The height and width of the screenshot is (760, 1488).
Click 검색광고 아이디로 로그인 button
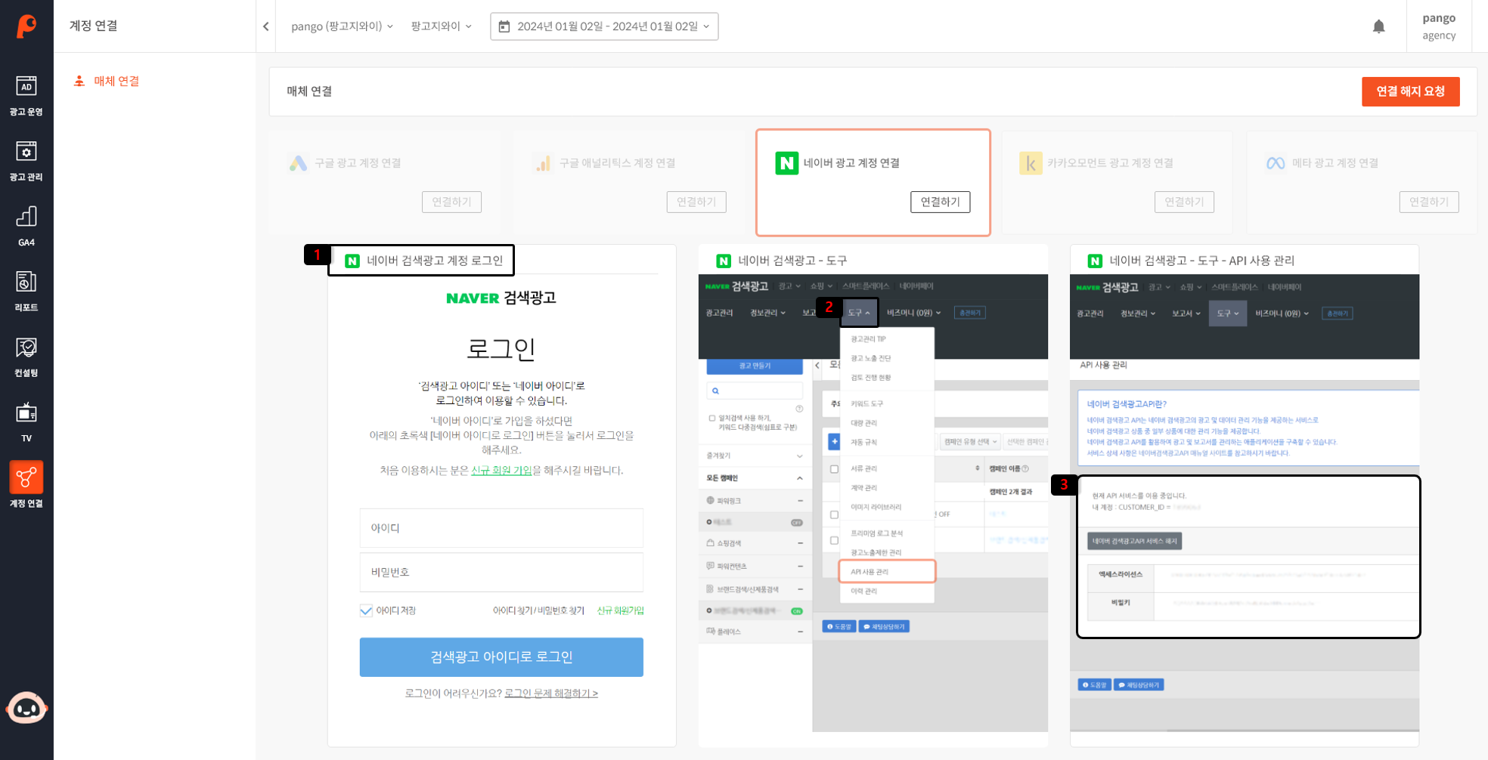(501, 657)
